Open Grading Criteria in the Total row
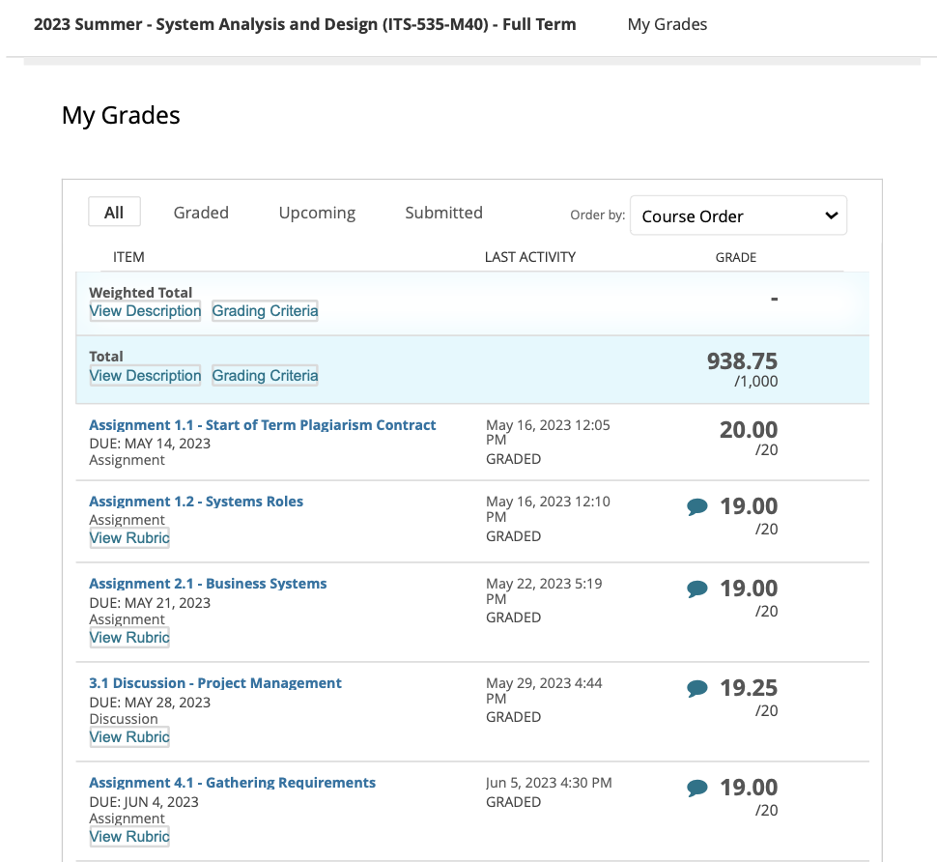 coord(265,376)
